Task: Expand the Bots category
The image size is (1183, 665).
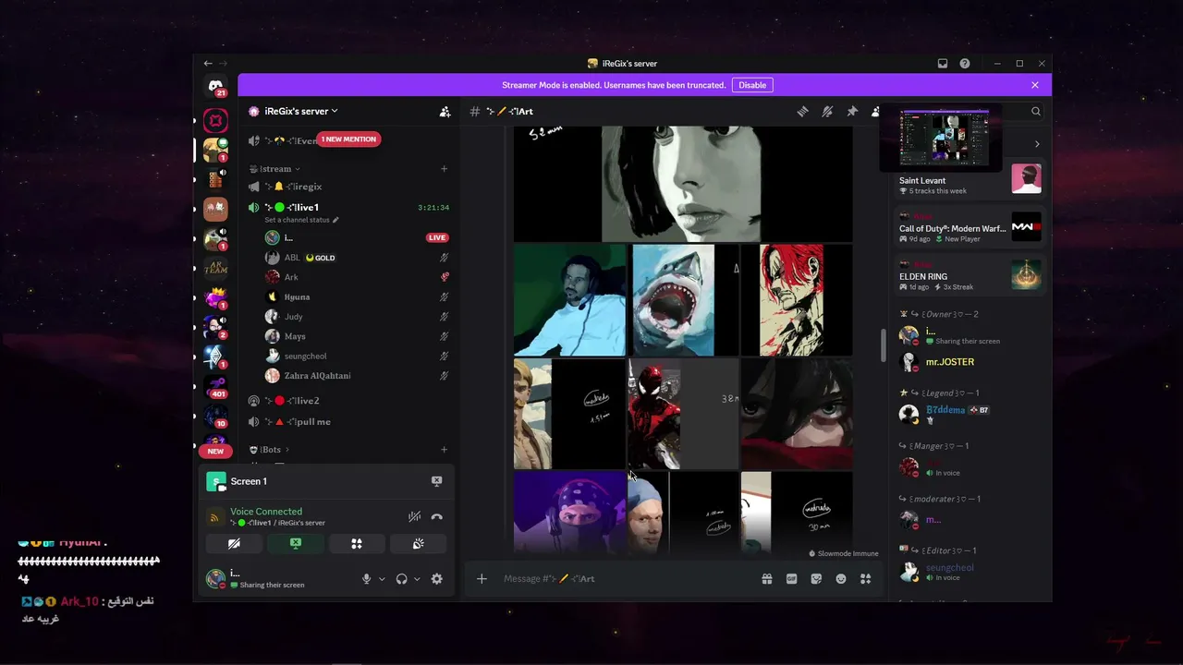Action: pos(270,450)
